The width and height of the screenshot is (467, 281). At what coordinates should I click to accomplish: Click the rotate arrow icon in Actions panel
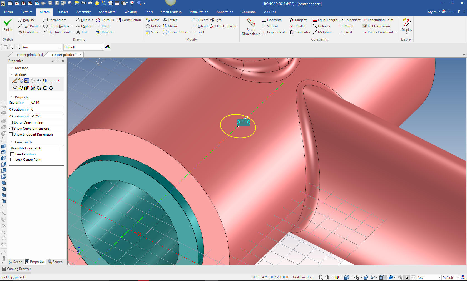tap(33, 81)
